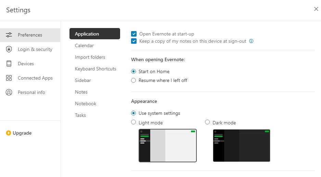
Task: Click the 'When opening Evernote:' heading
Action: tap(158, 60)
